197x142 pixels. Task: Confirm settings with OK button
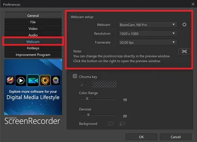pyautogui.click(x=141, y=137)
